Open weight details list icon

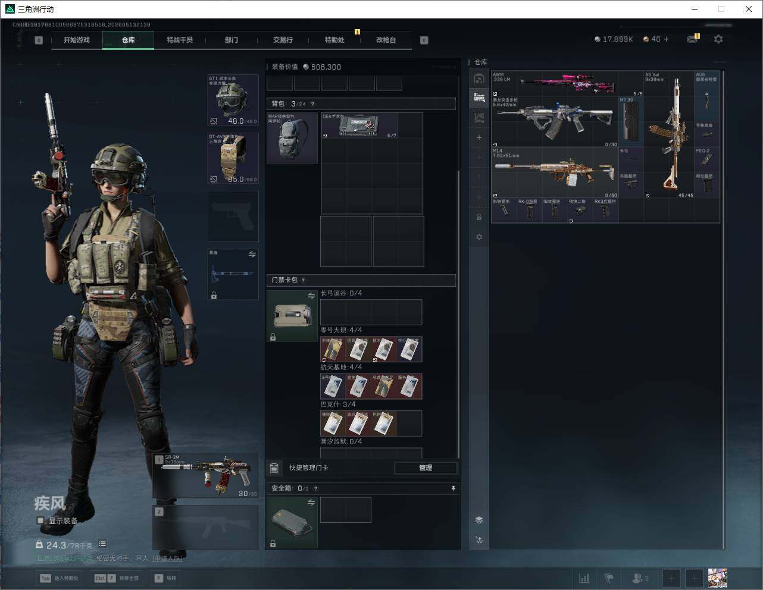tap(102, 544)
